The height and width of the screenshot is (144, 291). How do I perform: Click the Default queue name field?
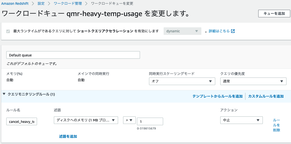tap(73, 55)
